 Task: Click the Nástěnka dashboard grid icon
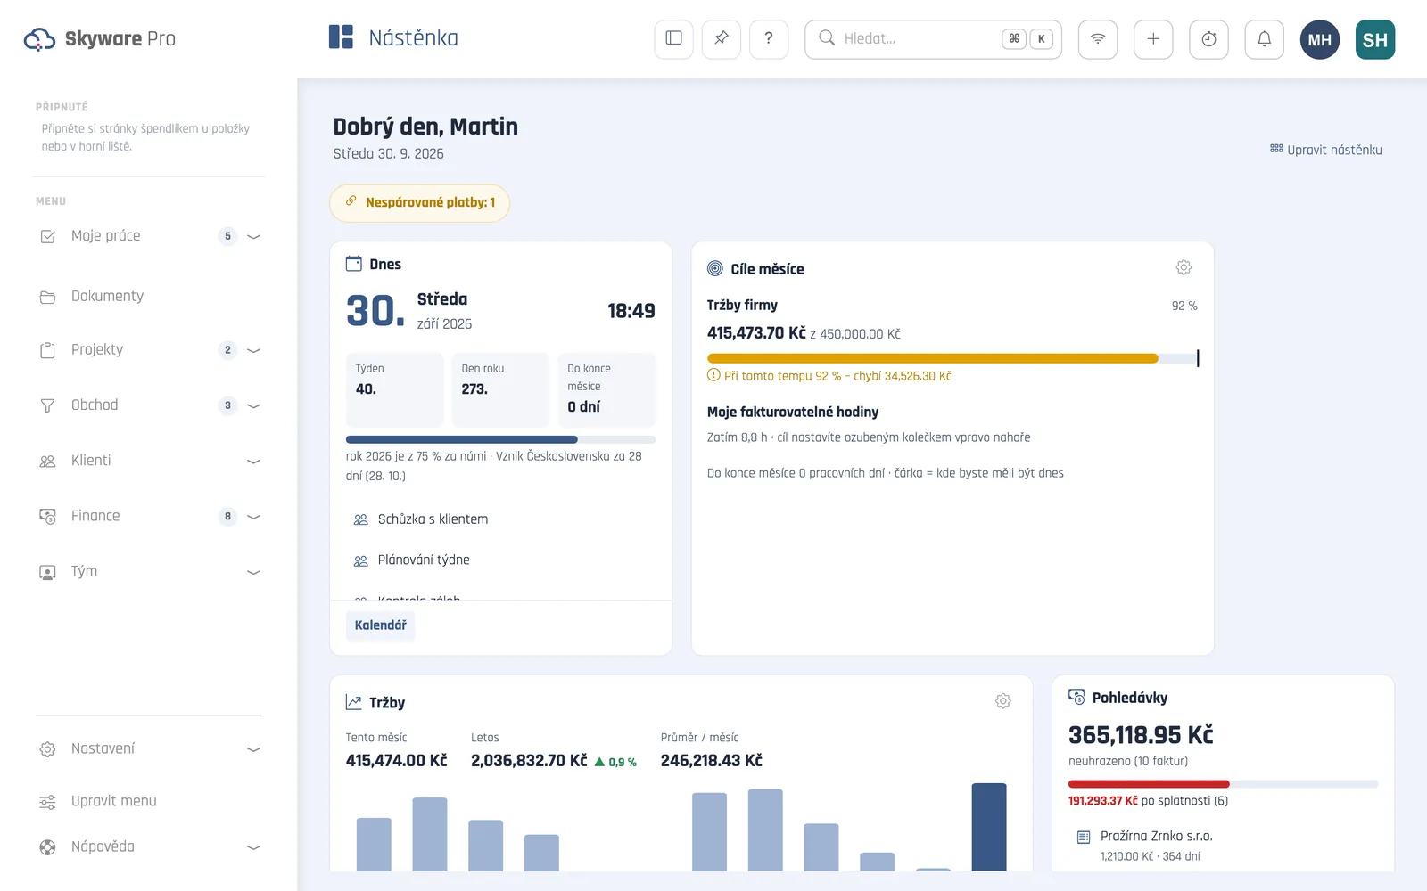tap(341, 37)
